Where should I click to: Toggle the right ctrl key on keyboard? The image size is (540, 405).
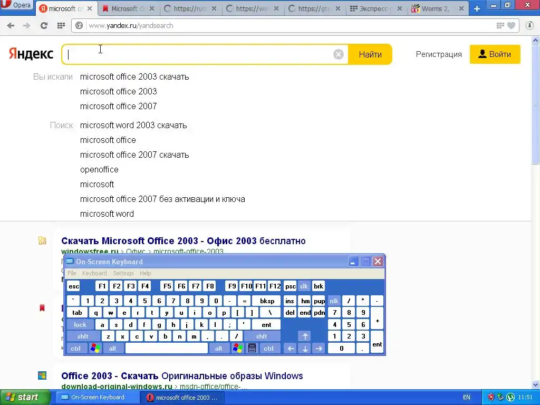tap(268, 349)
